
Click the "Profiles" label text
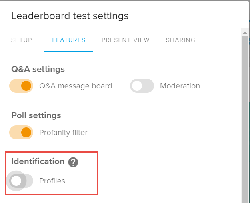(52, 181)
